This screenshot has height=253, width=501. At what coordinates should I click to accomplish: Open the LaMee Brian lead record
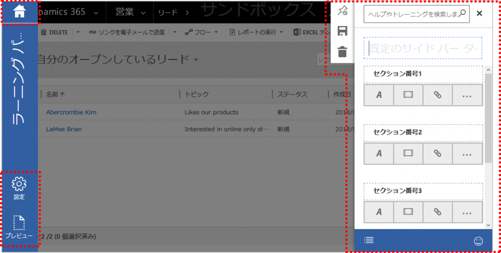point(64,129)
